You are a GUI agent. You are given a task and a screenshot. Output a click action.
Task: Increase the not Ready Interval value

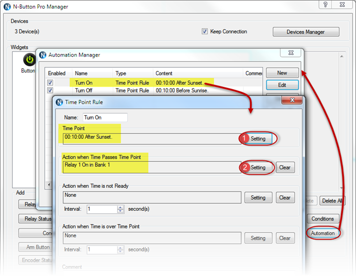click(121, 207)
